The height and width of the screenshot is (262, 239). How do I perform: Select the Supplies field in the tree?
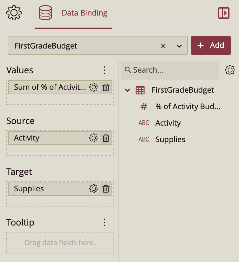(170, 140)
